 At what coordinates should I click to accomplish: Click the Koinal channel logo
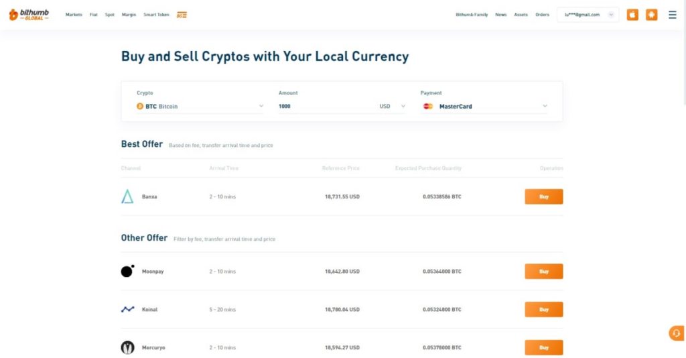127,309
